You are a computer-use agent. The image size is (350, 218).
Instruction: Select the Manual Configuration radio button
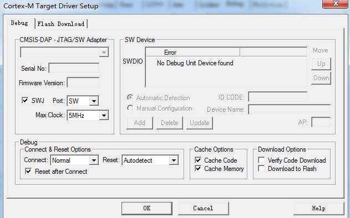[130, 108]
